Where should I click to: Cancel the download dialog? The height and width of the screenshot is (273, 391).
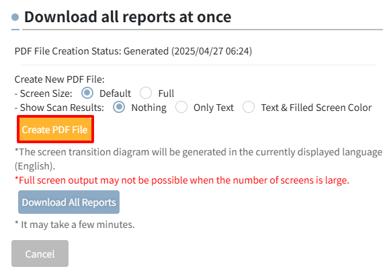click(x=40, y=253)
